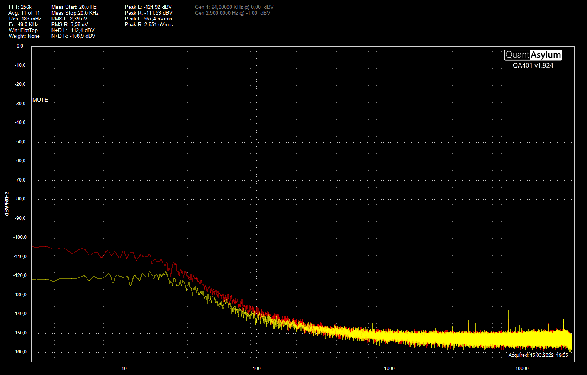This screenshot has width=587, height=375.
Task: Click the '10' frequency axis label
Action: click(124, 368)
